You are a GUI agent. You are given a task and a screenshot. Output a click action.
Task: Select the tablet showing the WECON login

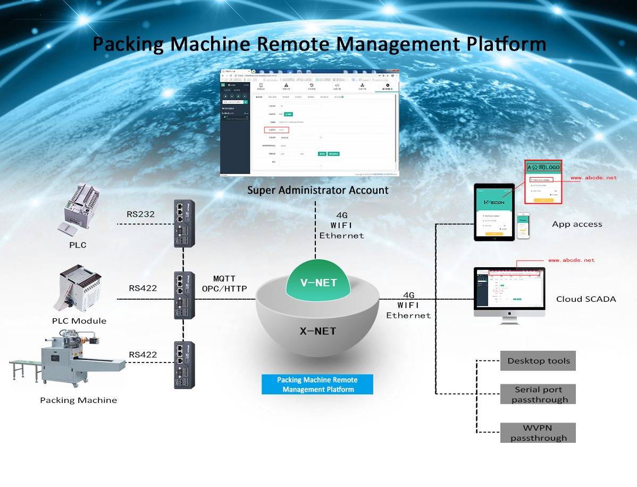click(494, 212)
